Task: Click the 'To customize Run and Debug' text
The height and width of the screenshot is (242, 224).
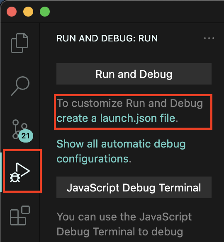Action: (129, 103)
